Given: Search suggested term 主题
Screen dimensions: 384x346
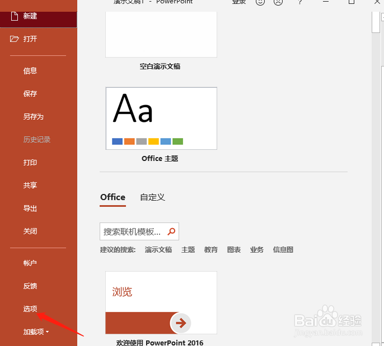Looking at the screenshot, I should click(188, 250).
